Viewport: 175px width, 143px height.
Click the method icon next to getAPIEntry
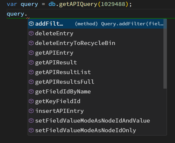click(31, 53)
